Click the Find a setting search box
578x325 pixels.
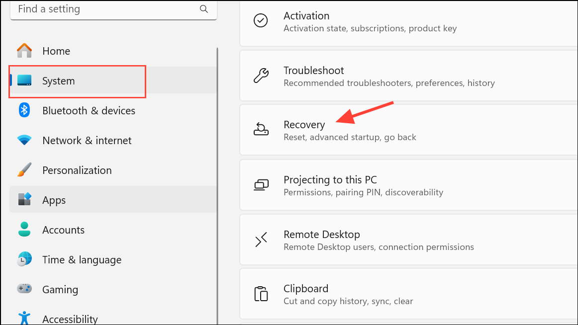pyautogui.click(x=99, y=9)
